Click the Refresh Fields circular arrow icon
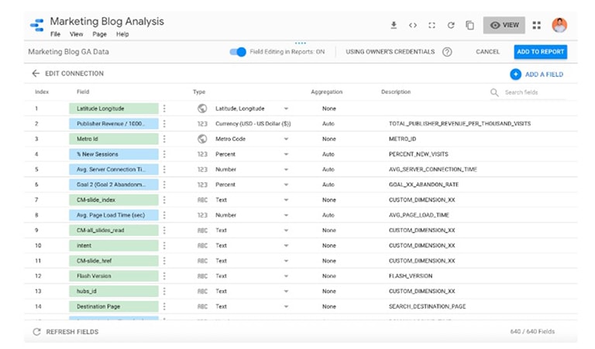This screenshot has height=349, width=595. click(x=36, y=332)
